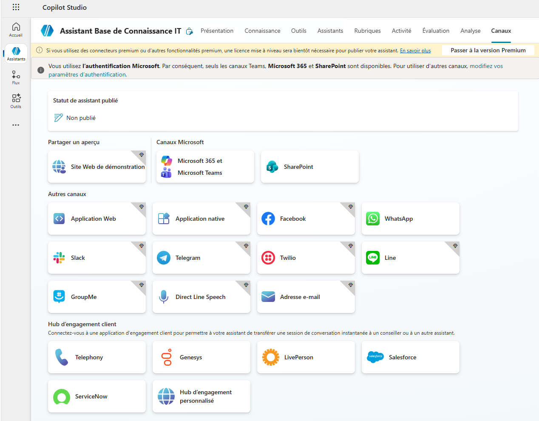539x421 pixels.
Task: Choose the Facebook channel tile
Action: 306,219
